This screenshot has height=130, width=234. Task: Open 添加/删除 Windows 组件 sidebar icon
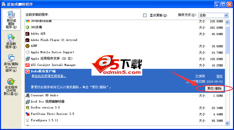coord(11,63)
